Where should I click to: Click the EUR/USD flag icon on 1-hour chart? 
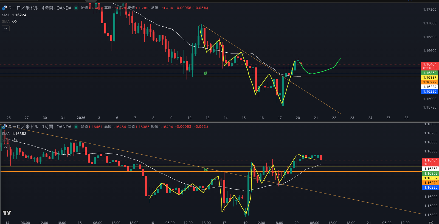[x=4, y=127]
